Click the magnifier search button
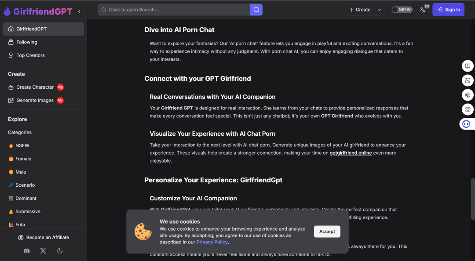The height and width of the screenshot is (261, 475). 256,10
